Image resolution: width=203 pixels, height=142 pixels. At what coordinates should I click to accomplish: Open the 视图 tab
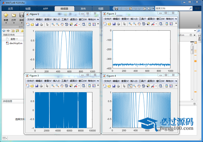101,9
